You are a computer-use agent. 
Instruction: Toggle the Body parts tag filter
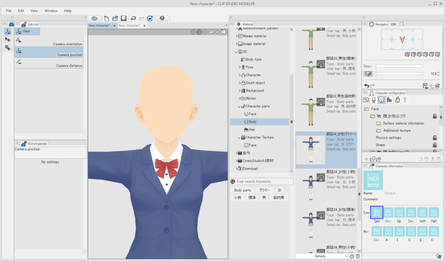pyautogui.click(x=242, y=190)
